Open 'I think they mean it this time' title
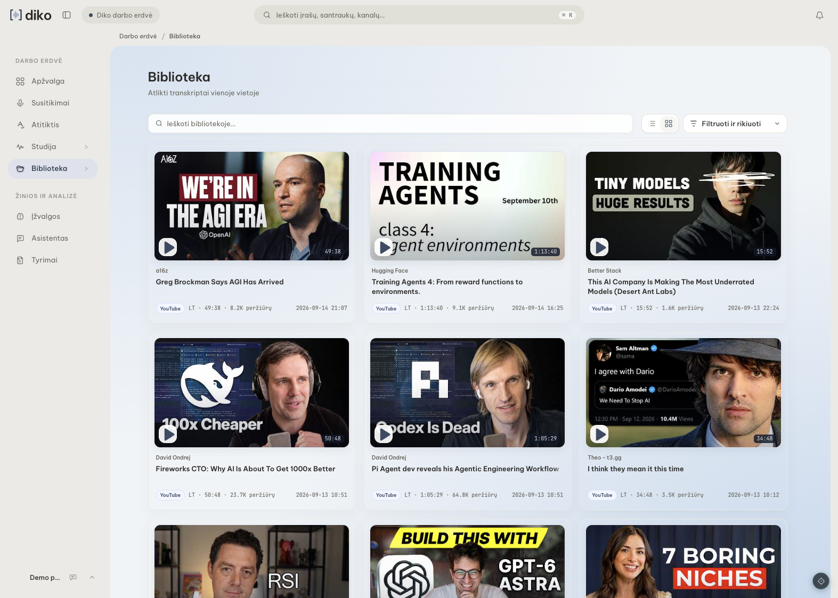The image size is (838, 598). click(x=636, y=469)
